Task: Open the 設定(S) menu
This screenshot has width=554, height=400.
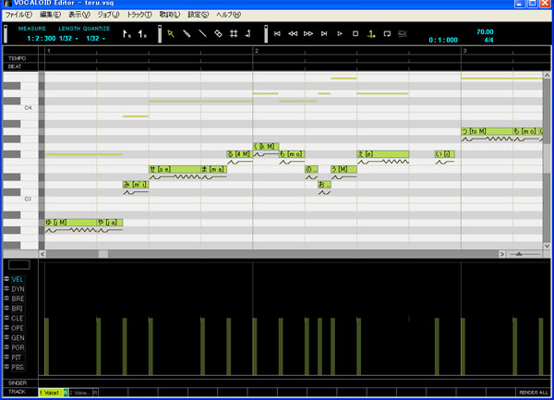Action: click(x=199, y=15)
